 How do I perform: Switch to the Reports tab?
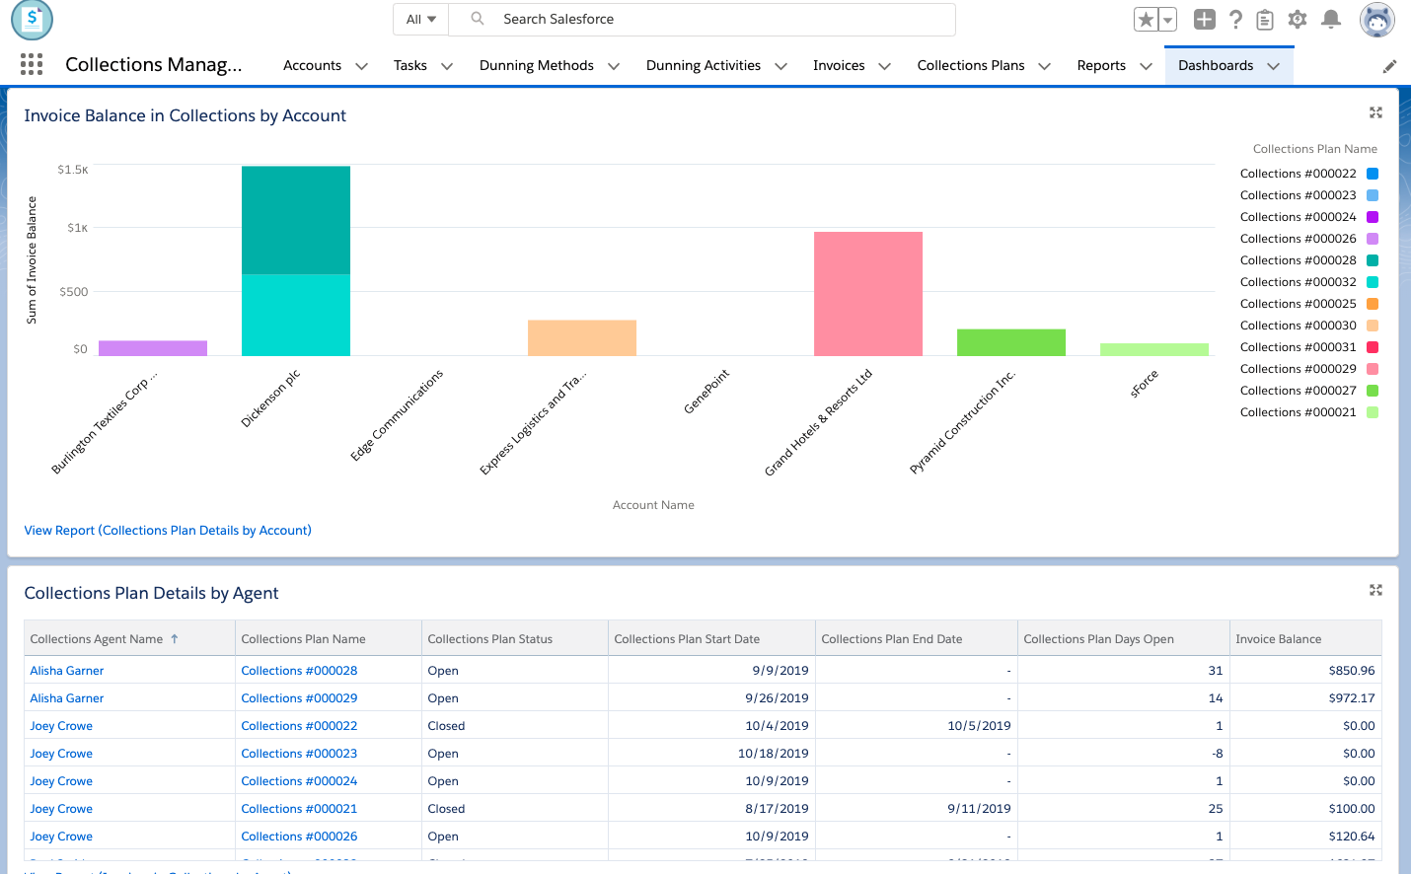tap(1101, 65)
